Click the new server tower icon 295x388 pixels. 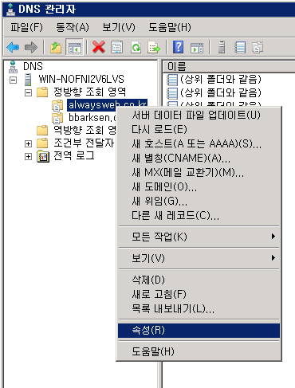(x=222, y=48)
